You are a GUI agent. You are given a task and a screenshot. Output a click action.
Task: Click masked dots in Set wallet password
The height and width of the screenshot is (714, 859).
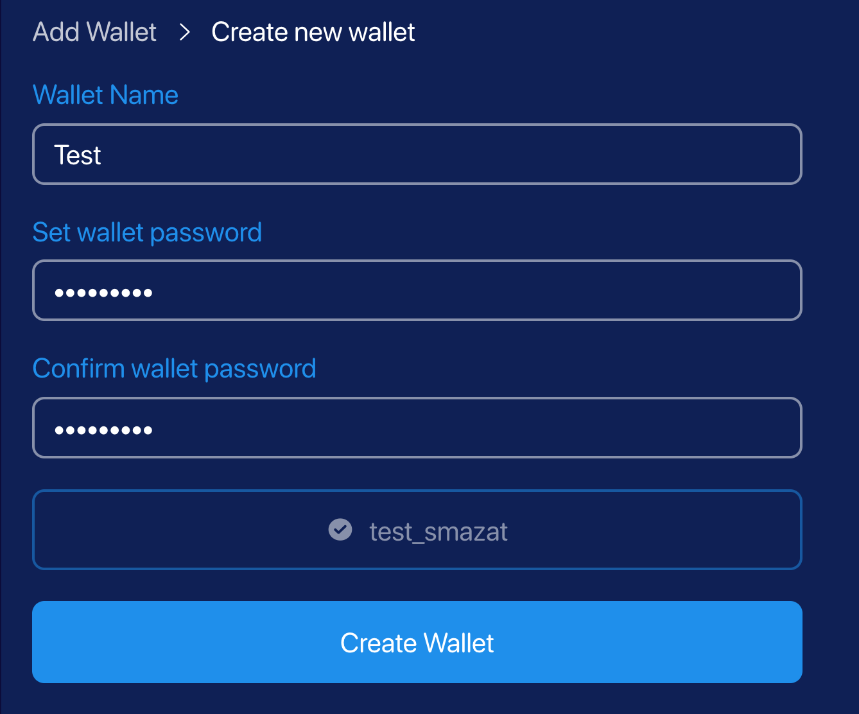click(103, 293)
